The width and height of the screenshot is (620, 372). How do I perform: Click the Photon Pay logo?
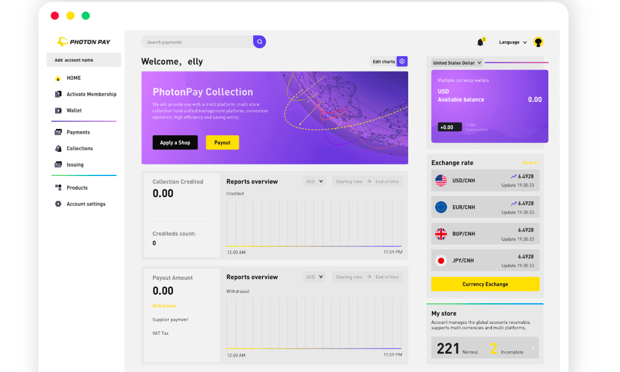[x=84, y=42]
